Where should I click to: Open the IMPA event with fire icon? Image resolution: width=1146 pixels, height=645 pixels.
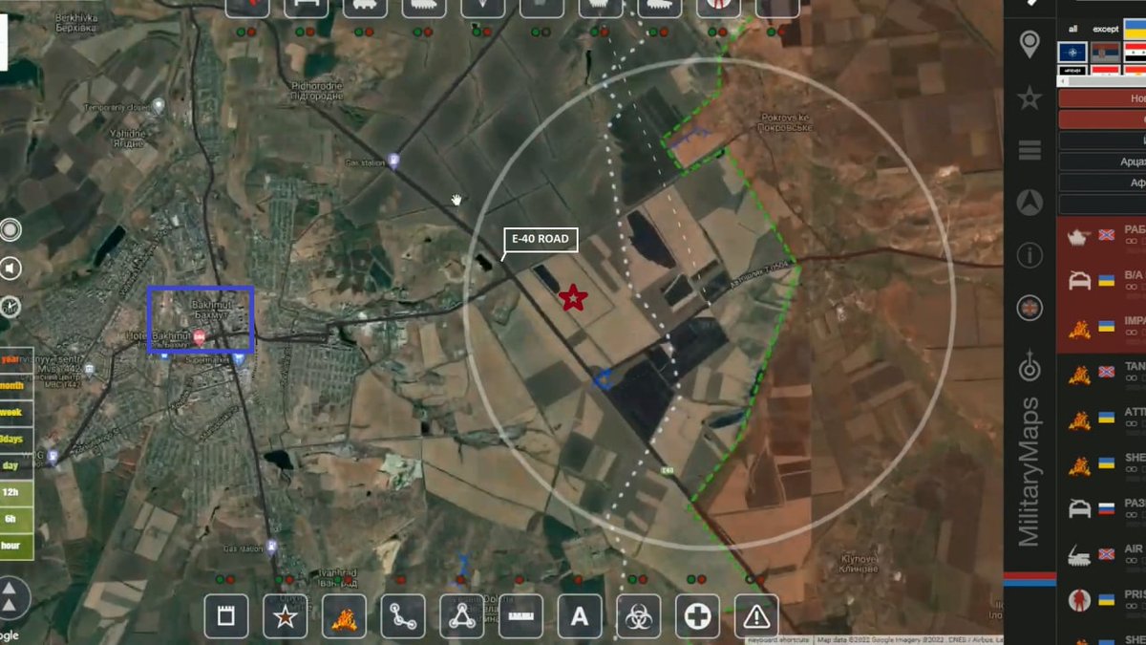click(1101, 328)
